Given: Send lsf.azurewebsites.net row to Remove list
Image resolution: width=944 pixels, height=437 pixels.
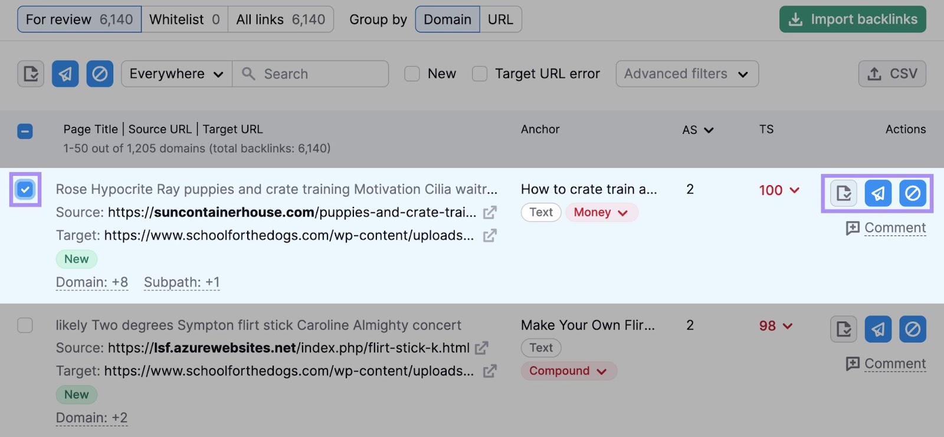Looking at the screenshot, I should pos(878,328).
